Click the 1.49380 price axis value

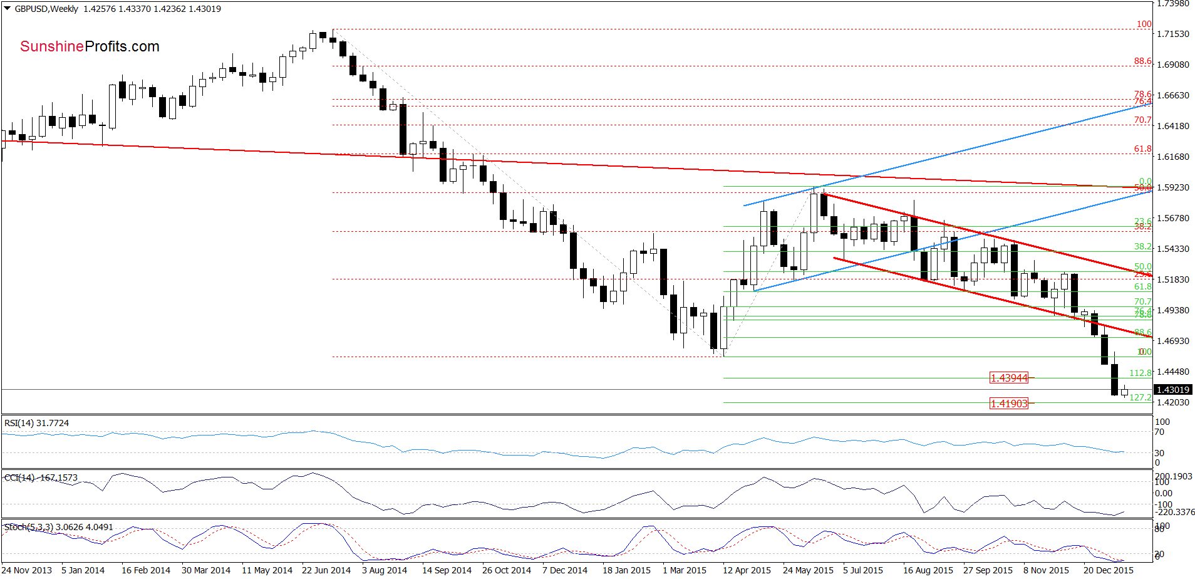[x=1172, y=310]
